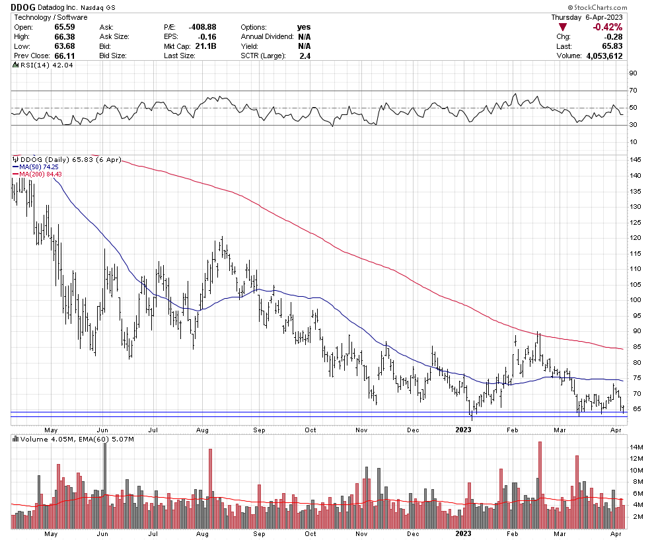Click the Bid Size label
The width and height of the screenshot is (654, 540).
coord(112,56)
